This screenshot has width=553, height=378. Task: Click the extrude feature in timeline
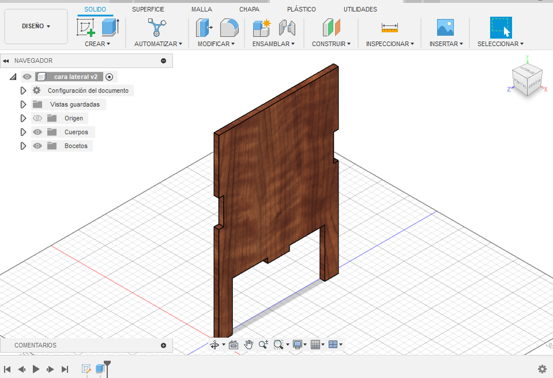(x=100, y=369)
